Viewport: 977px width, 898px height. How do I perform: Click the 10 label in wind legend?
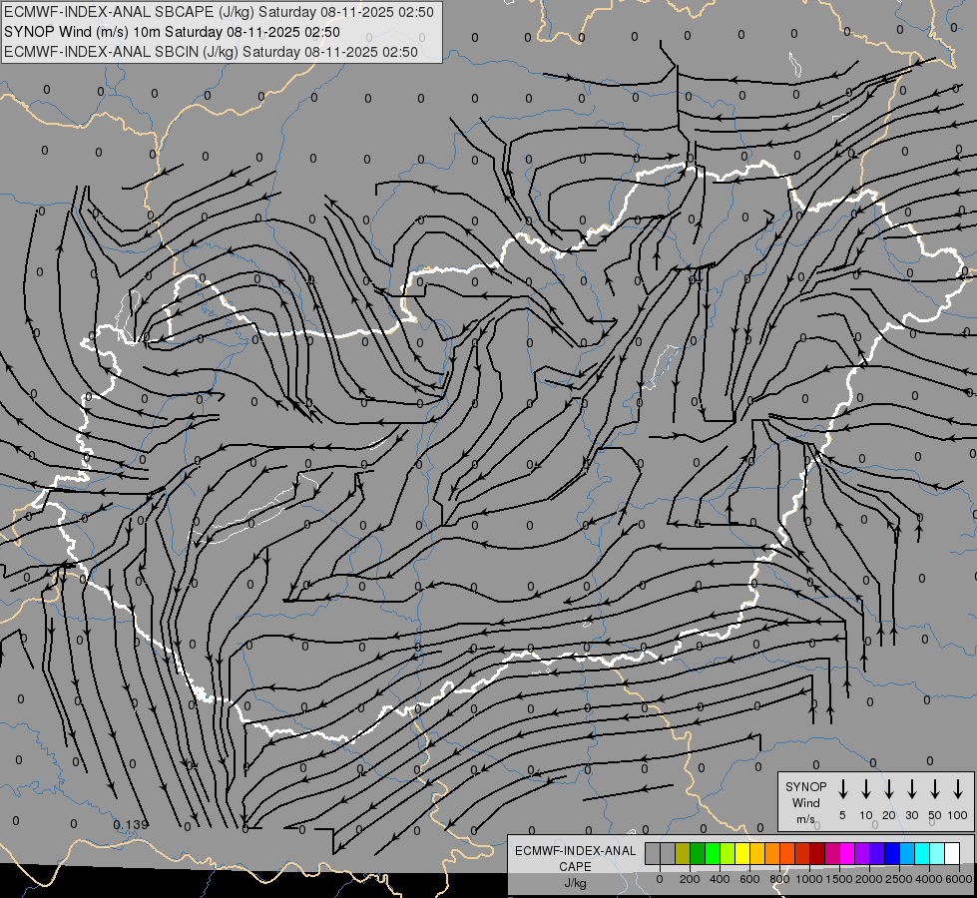point(866,815)
